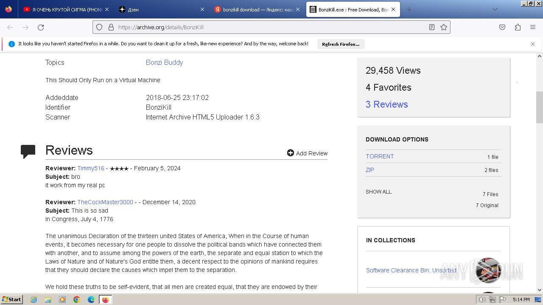Click the Firefox logo in tab bar
Screen dimensions: 543x305
(8, 9)
